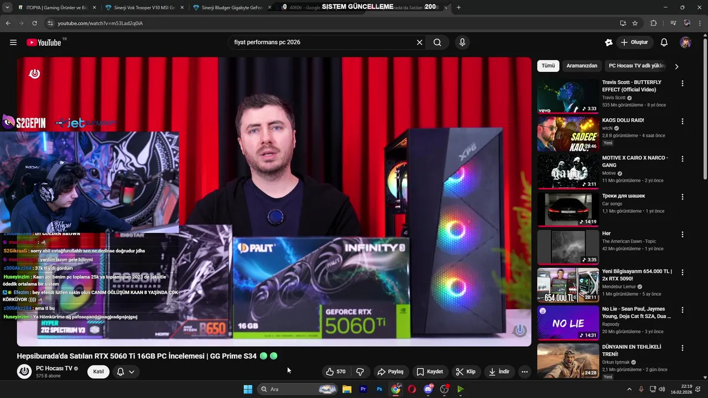The width and height of the screenshot is (708, 398).
Task: Select the Tümü filter chip
Action: (x=548, y=66)
